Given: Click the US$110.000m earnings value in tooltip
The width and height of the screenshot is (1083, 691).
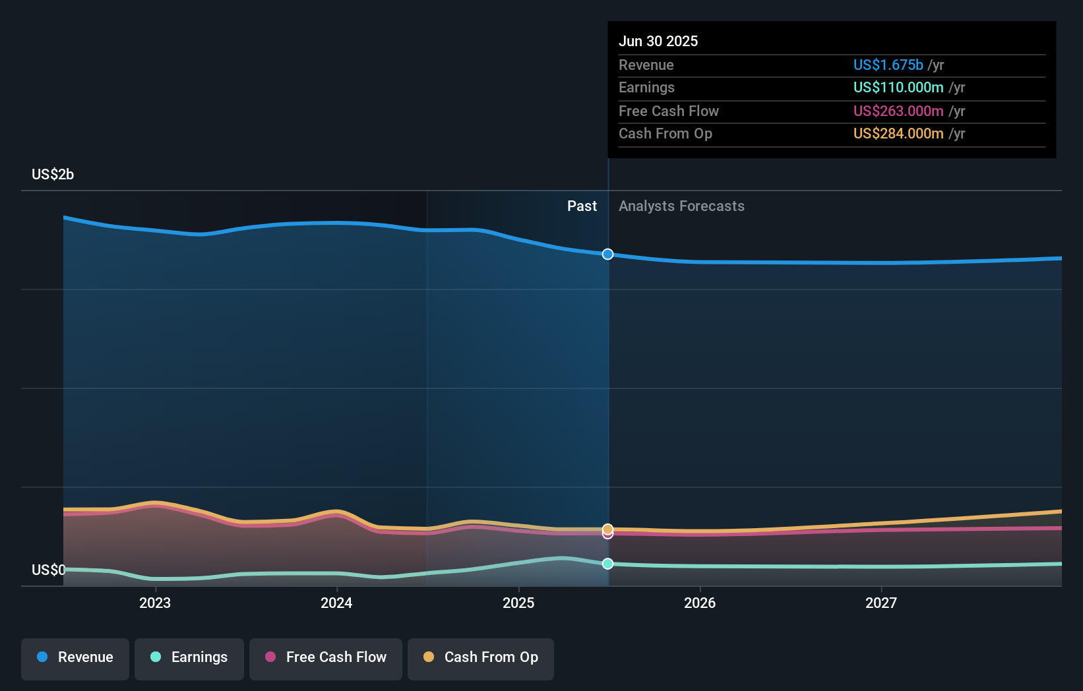Looking at the screenshot, I should 897,87.
